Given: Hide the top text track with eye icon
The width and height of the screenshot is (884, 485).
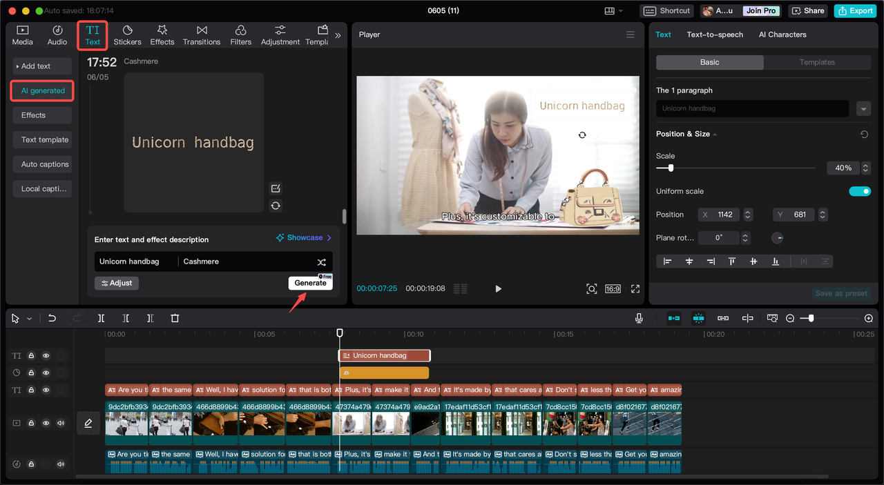Looking at the screenshot, I should [46, 356].
